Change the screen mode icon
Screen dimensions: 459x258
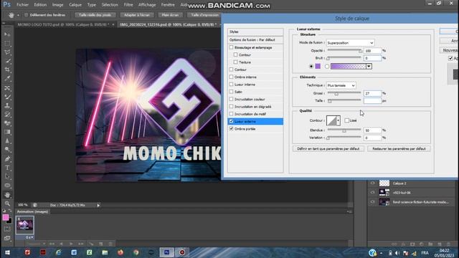7,238
